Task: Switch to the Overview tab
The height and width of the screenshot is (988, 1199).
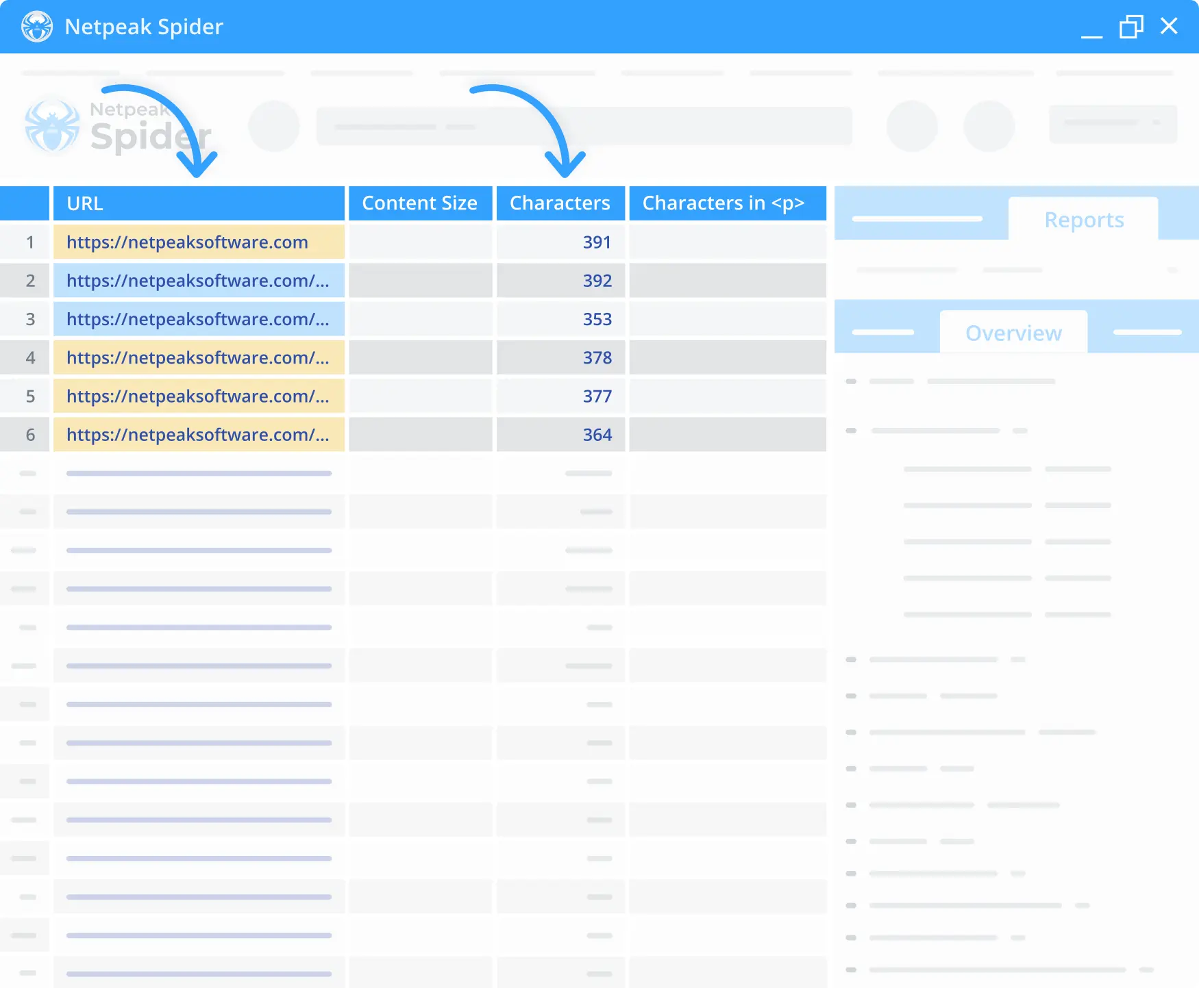Action: [1013, 333]
